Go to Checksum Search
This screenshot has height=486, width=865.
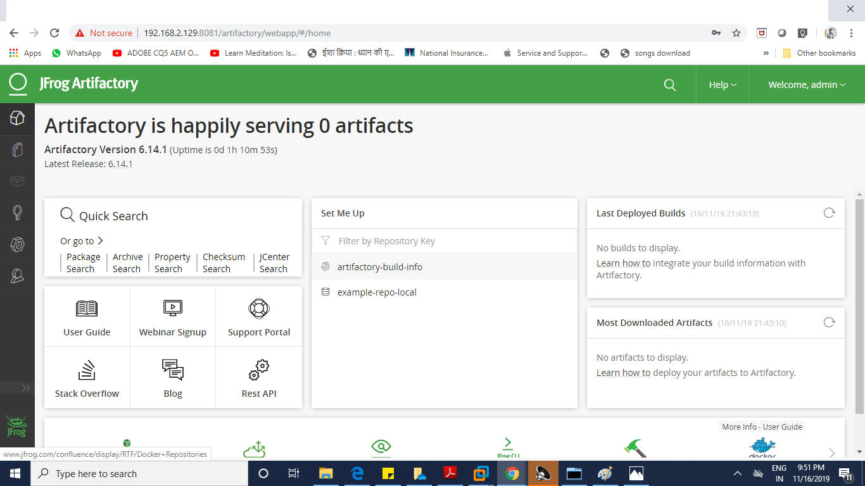tap(224, 263)
